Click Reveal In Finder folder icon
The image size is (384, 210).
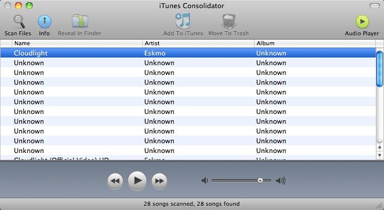coord(80,22)
